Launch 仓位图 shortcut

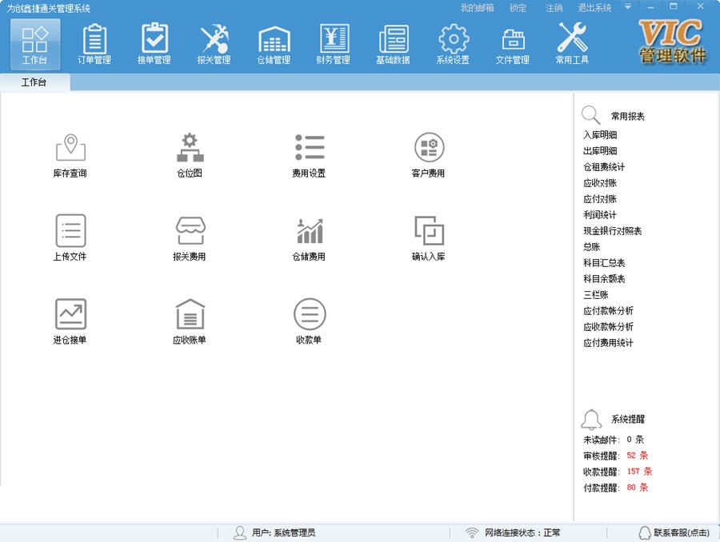pos(190,156)
